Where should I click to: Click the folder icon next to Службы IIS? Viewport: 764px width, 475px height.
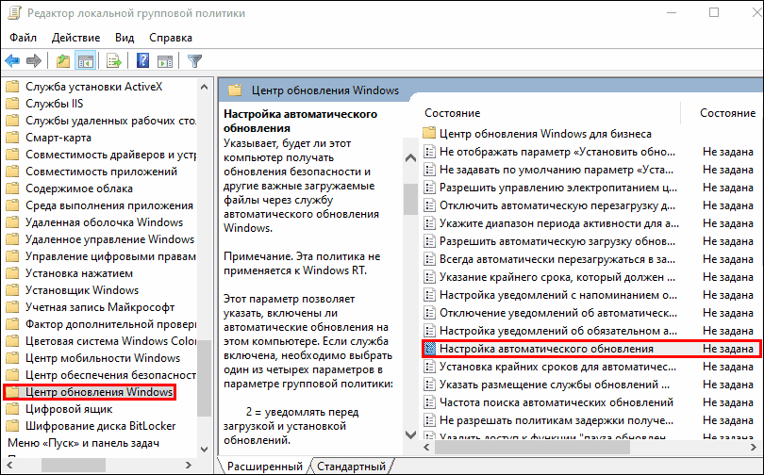12,103
